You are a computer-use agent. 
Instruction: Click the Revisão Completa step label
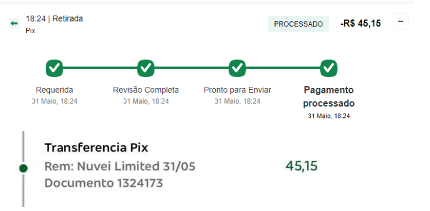click(146, 90)
